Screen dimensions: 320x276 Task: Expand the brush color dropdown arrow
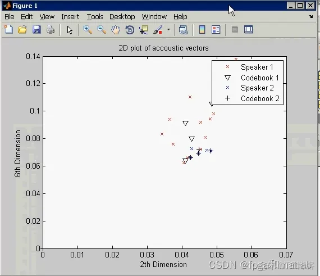tap(168, 30)
